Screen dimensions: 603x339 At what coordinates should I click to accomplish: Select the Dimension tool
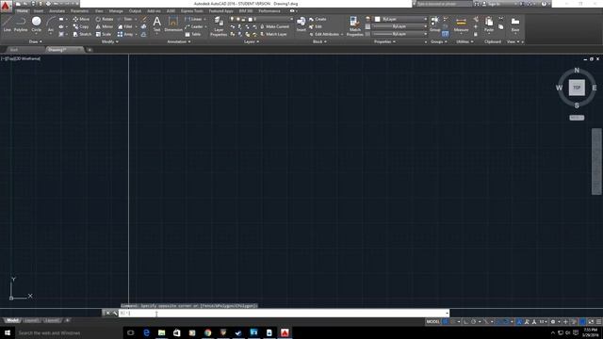[173, 24]
